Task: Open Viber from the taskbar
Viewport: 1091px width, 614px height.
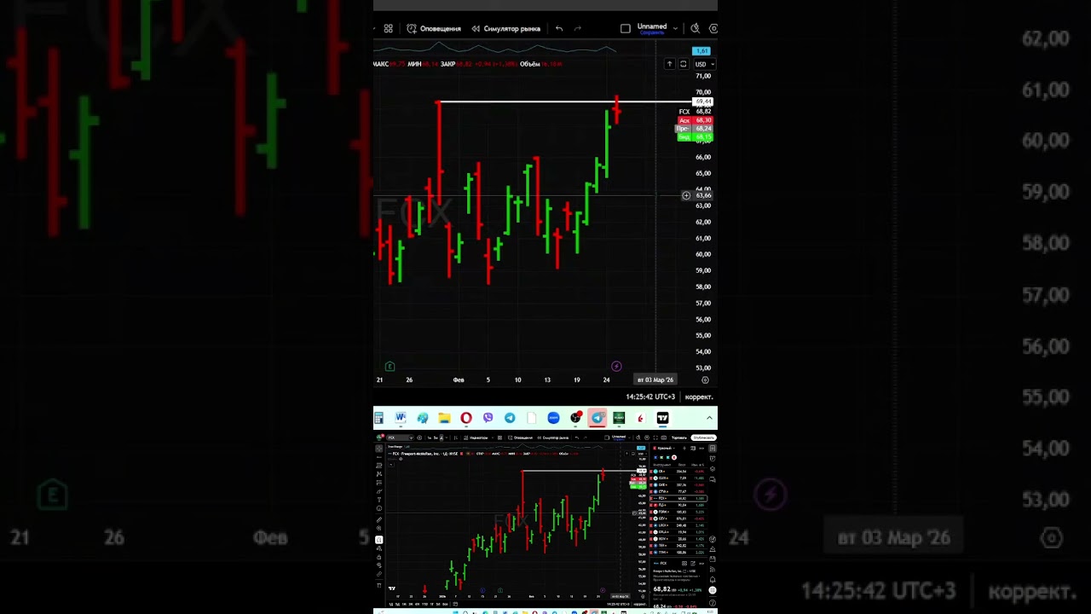Action: coord(488,418)
